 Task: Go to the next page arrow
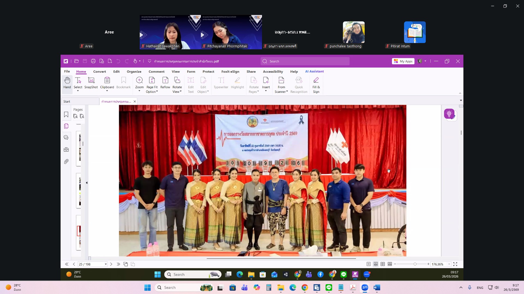(111, 264)
